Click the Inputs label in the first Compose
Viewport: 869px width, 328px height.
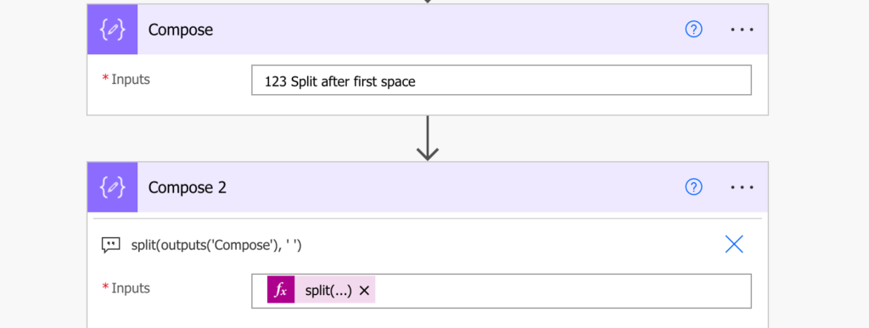(130, 79)
